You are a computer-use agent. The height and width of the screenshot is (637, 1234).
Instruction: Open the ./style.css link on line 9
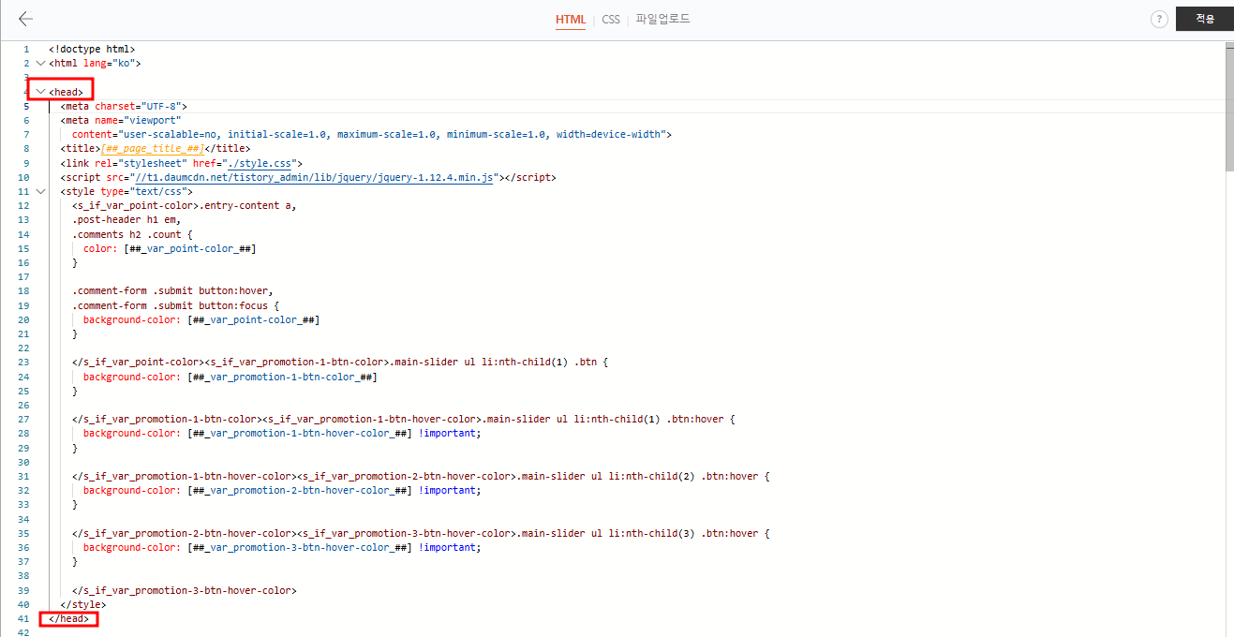(x=261, y=163)
